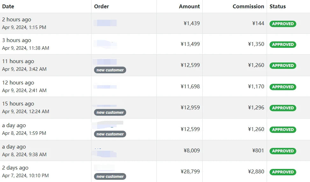Image resolution: width=310 pixels, height=182 pixels.
Task: Open the order link from 2 hours ago
Action: [105, 23]
